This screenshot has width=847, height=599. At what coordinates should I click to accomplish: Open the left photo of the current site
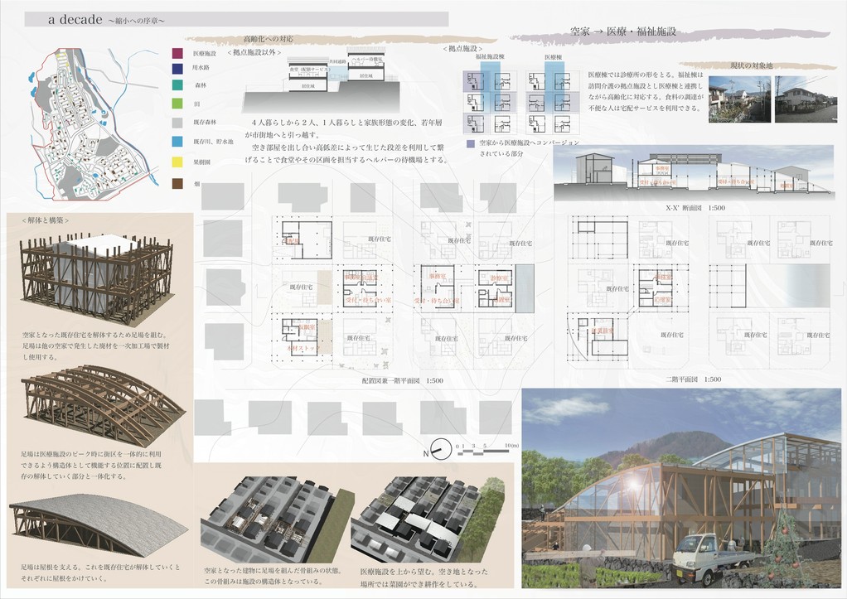(x=738, y=99)
